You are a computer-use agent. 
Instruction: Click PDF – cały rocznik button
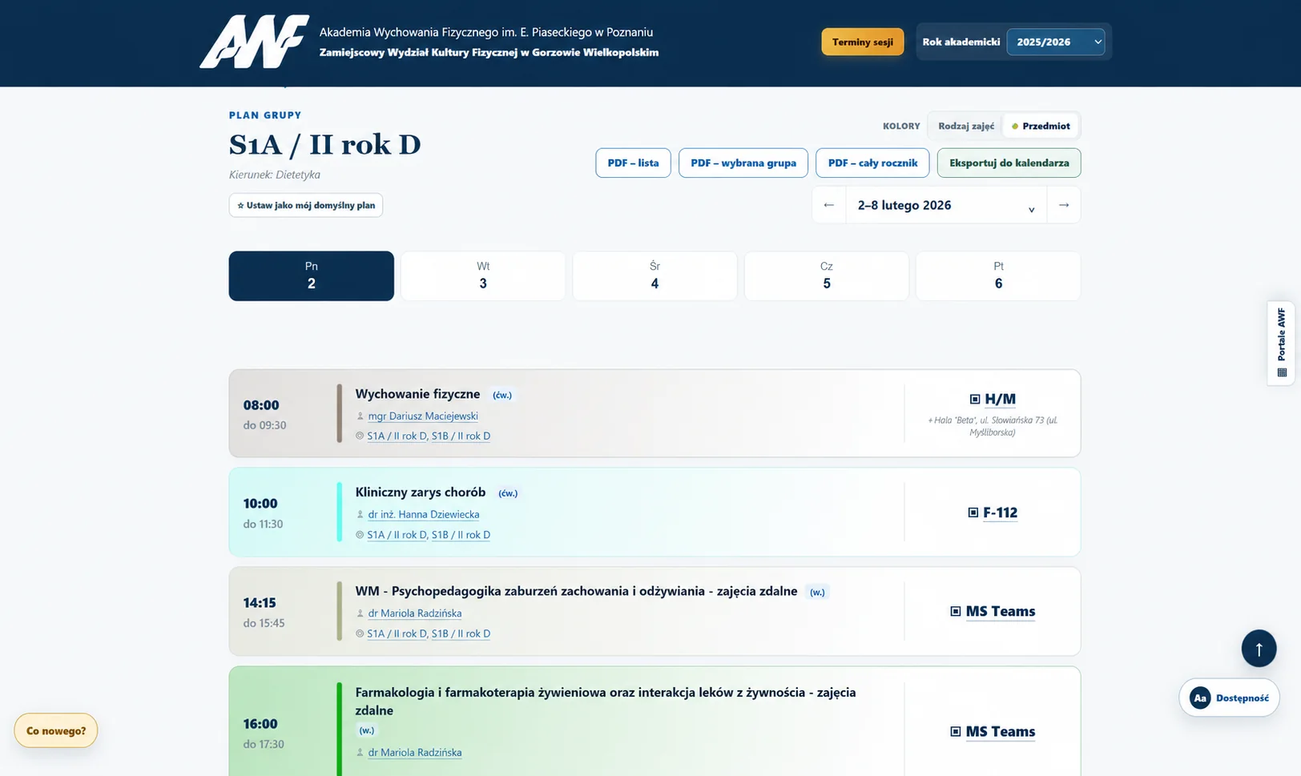click(872, 163)
